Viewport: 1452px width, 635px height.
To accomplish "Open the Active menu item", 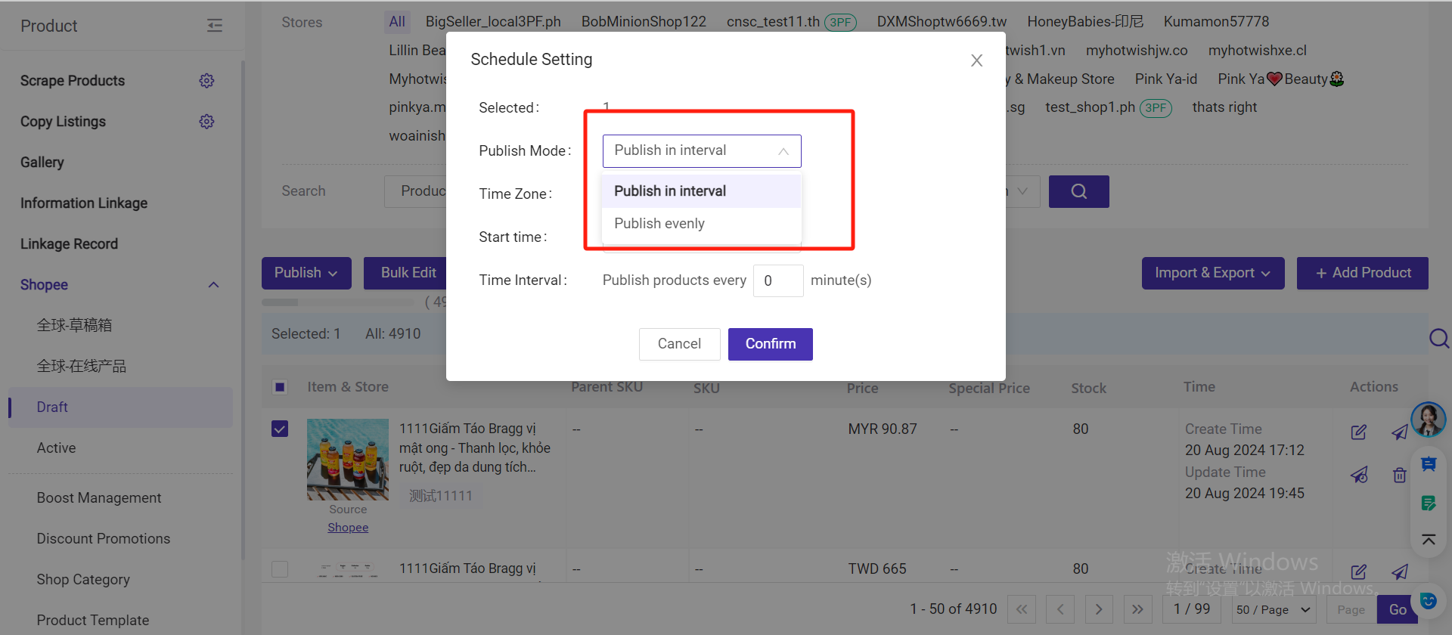I will 57,448.
